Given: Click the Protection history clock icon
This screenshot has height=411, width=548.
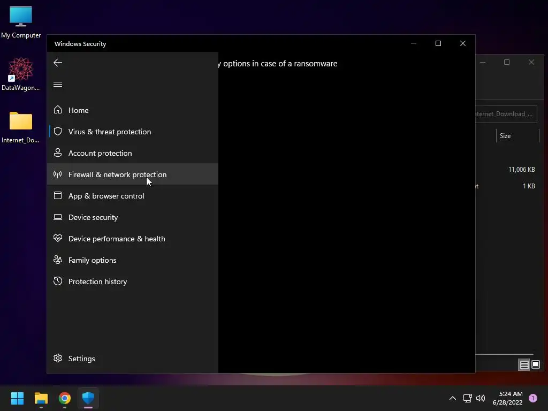Looking at the screenshot, I should [58, 281].
